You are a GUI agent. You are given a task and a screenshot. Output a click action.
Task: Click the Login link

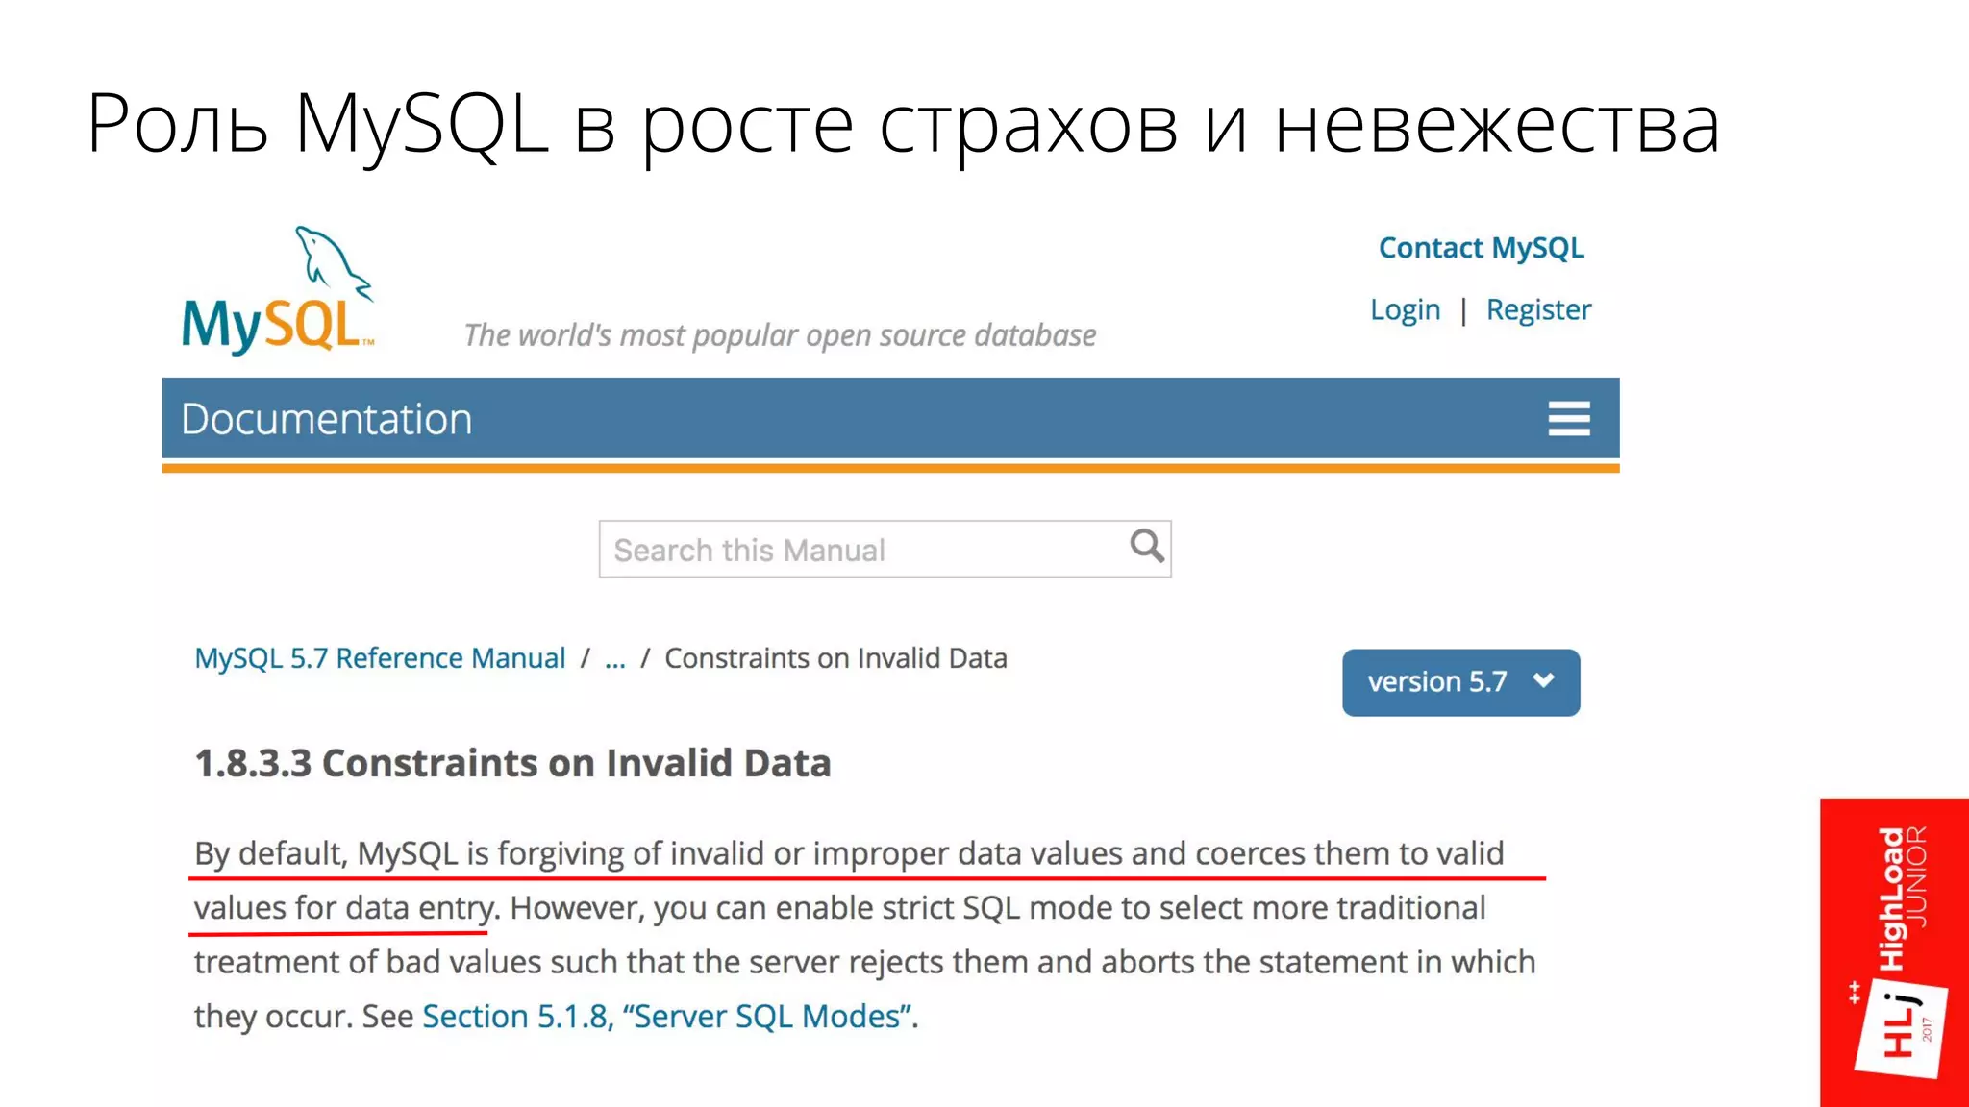click(1405, 309)
